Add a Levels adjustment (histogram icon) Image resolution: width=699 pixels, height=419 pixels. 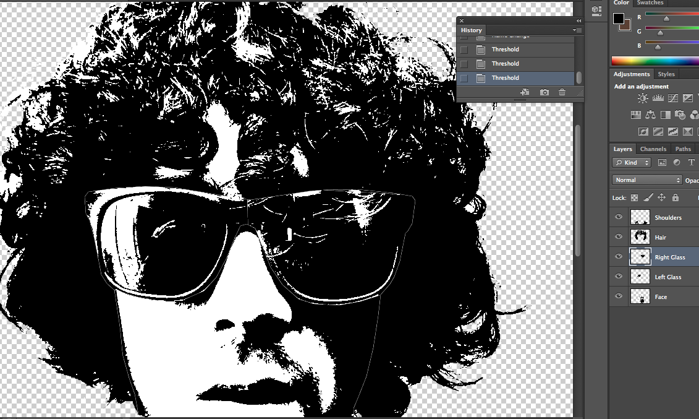tap(658, 98)
